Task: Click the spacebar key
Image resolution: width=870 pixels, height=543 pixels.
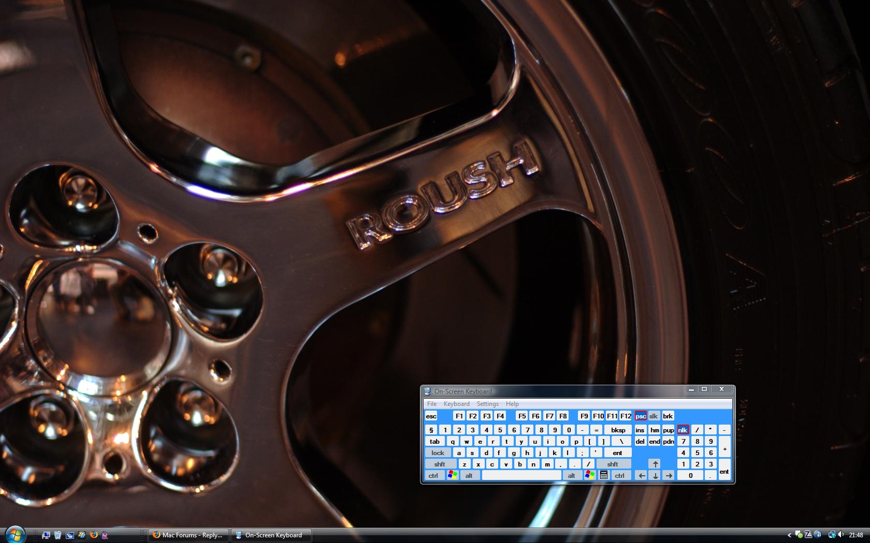Action: tap(521, 475)
